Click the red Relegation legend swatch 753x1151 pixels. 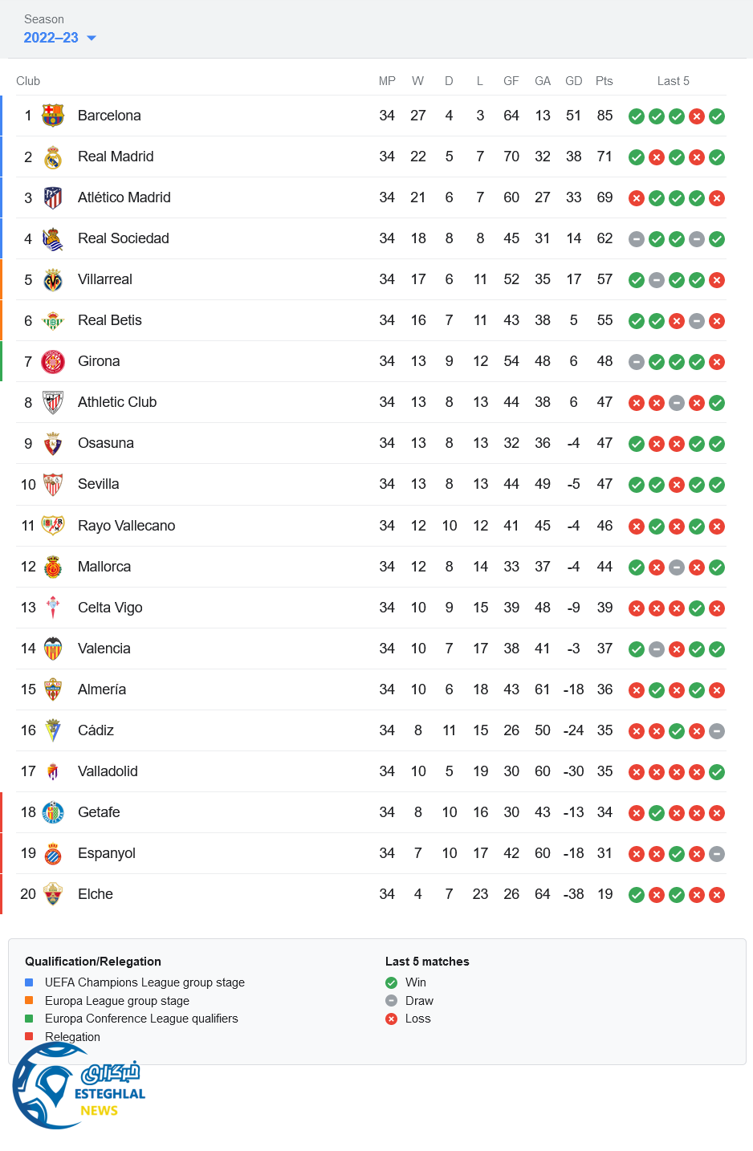29,1036
